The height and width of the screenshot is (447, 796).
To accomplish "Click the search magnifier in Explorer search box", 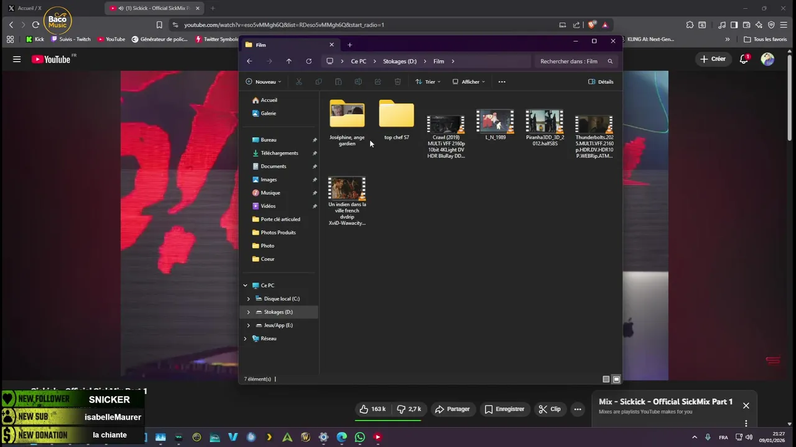I will coord(610,61).
